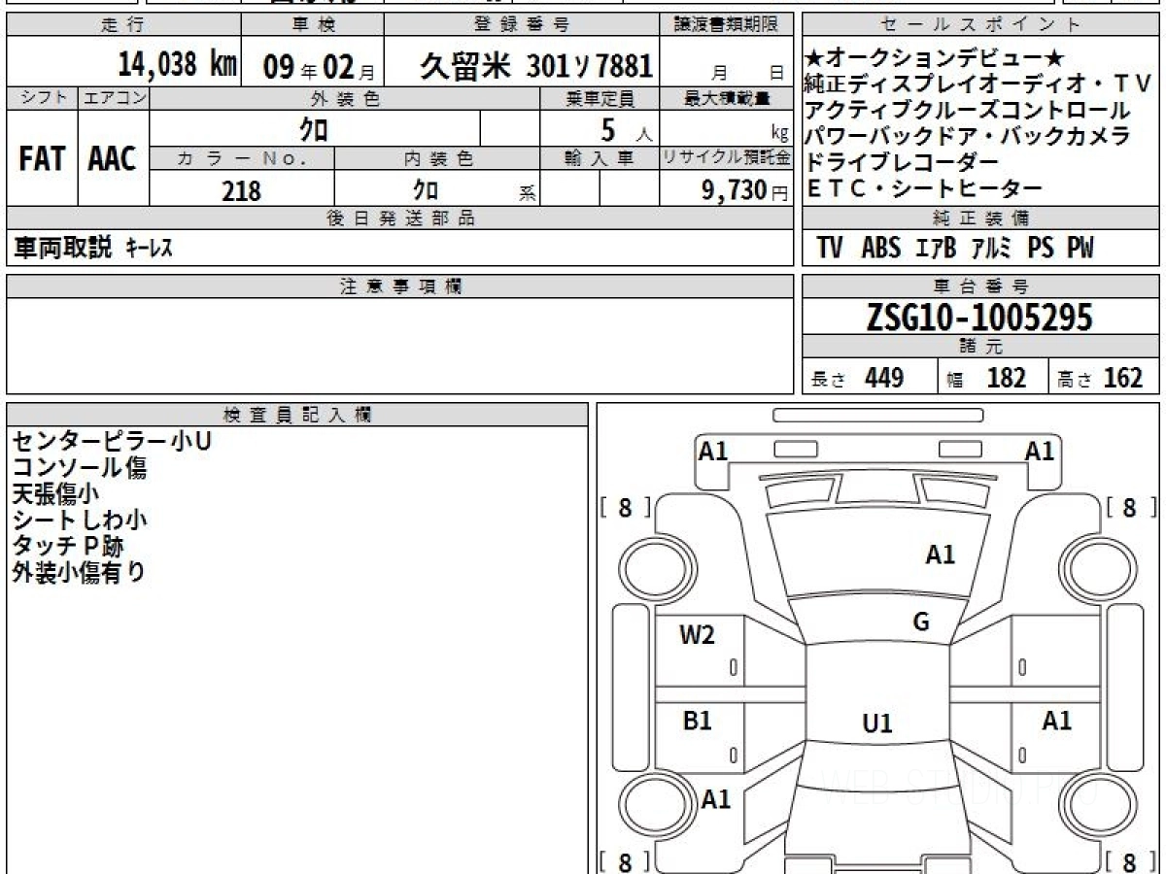Click the シートしわ小 note
The height and width of the screenshot is (874, 1166).
tap(80, 520)
